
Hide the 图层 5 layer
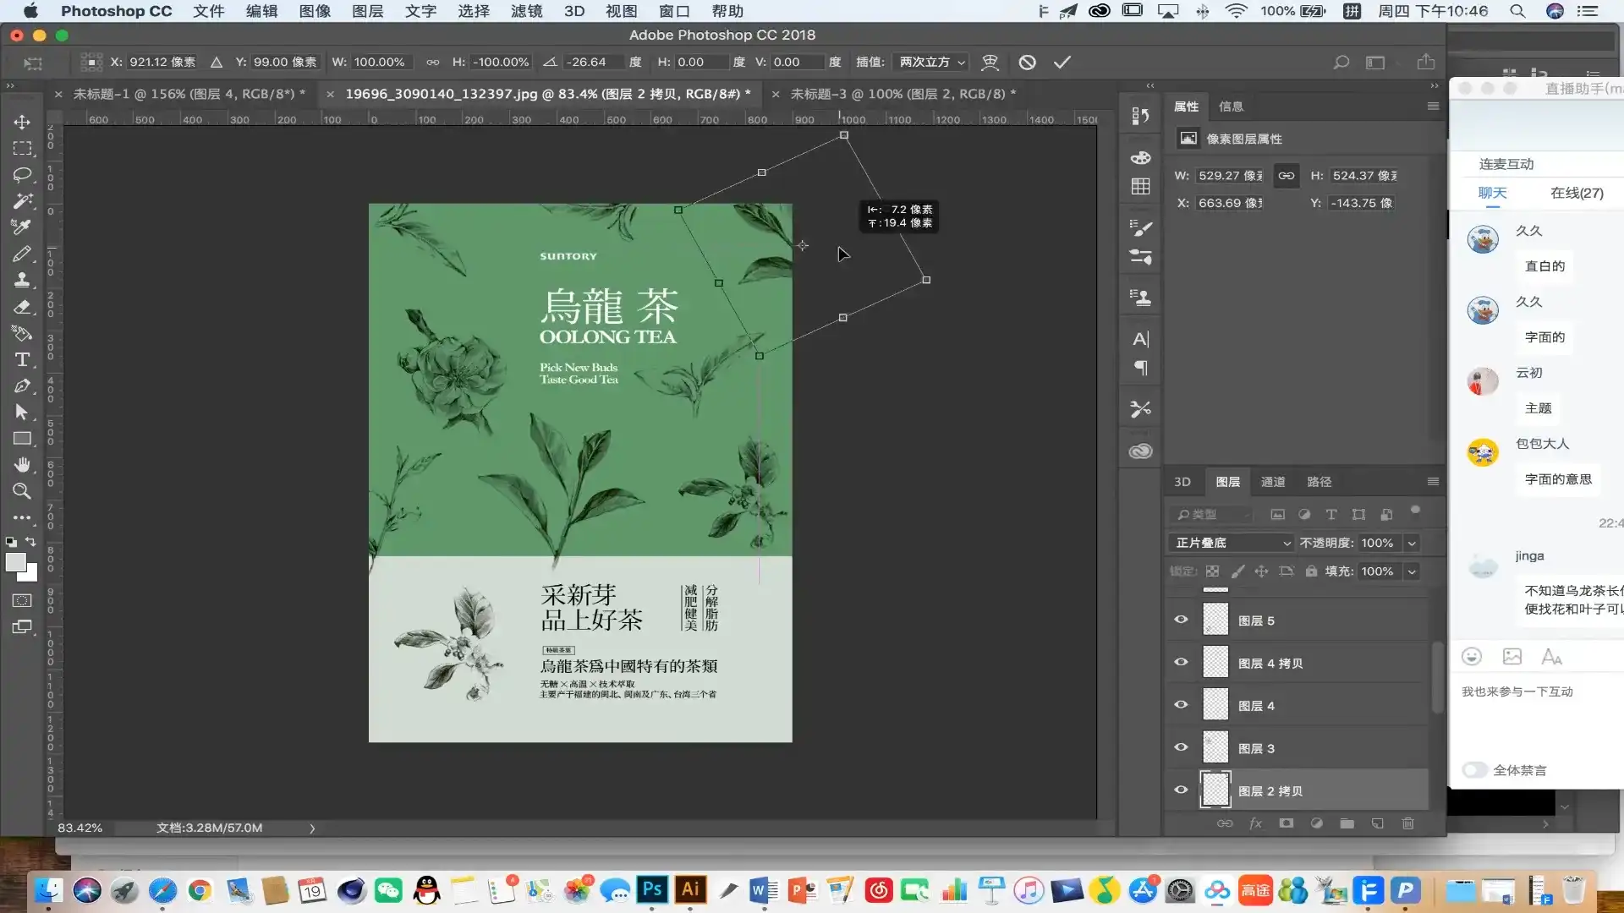tap(1180, 619)
